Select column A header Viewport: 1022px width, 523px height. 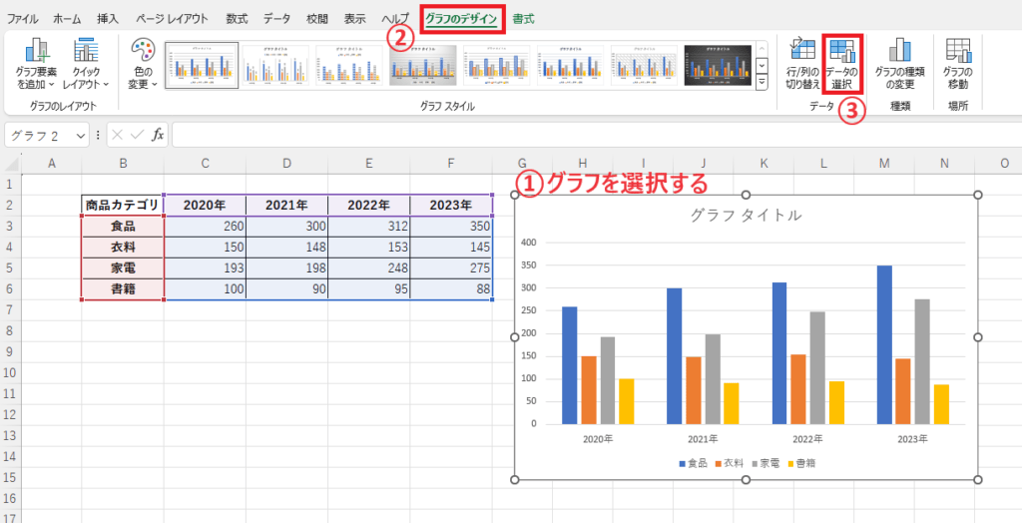(x=52, y=163)
